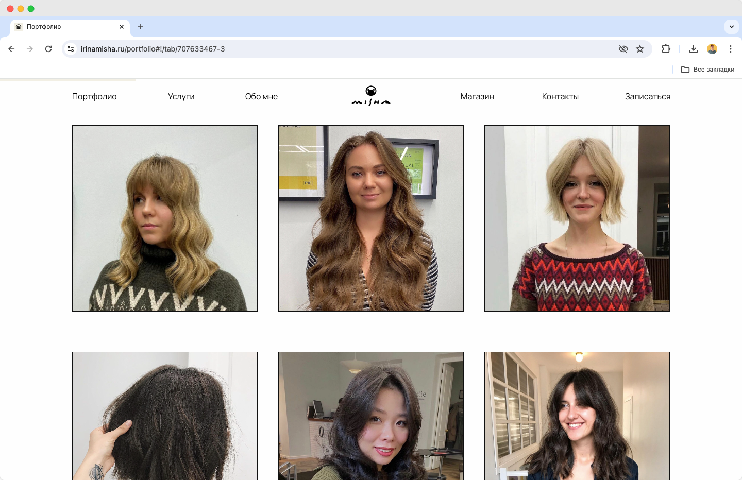The image size is (742, 480).
Task: Expand the tab search dropdown
Action: (732, 27)
